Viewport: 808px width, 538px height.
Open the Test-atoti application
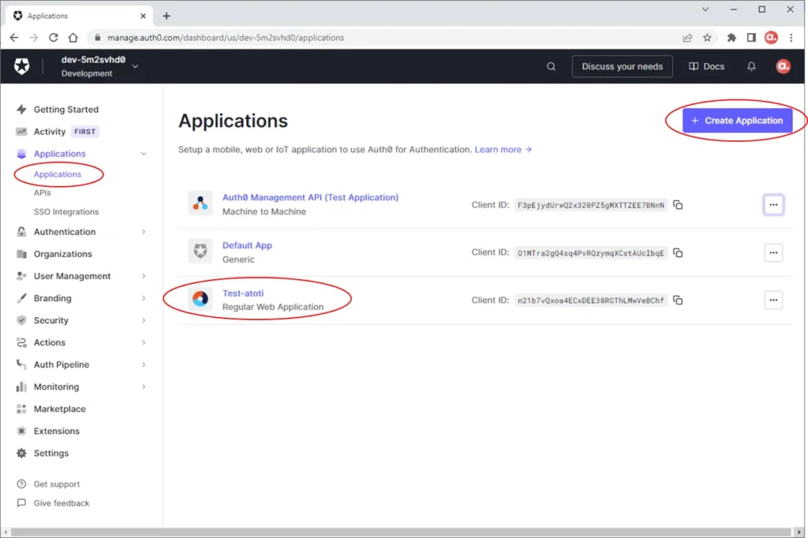[x=243, y=293]
